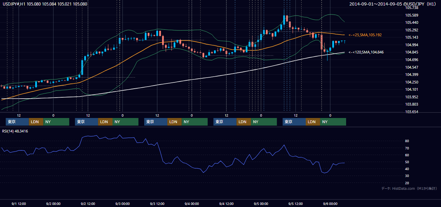This screenshot has height=207, width=441.
Task: Click price axis value 104.994
Action: (412, 45)
